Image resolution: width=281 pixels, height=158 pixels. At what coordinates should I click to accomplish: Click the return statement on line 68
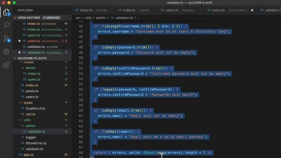[152, 153]
